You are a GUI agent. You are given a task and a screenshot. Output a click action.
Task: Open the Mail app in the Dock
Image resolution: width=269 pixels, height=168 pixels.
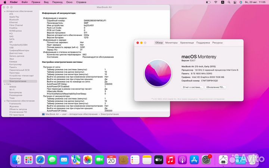[x=64, y=160]
